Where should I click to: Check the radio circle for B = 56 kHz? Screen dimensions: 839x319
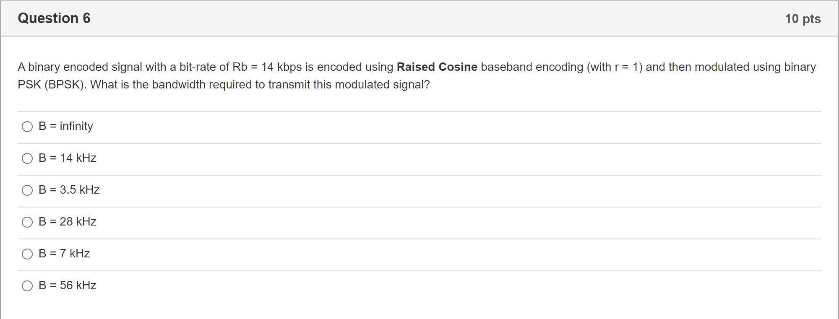[27, 286]
